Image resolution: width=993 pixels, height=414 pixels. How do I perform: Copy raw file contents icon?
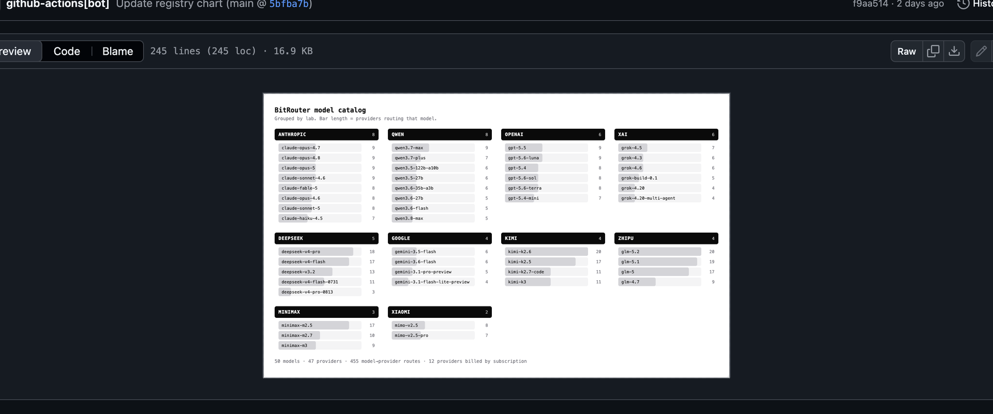click(x=933, y=51)
